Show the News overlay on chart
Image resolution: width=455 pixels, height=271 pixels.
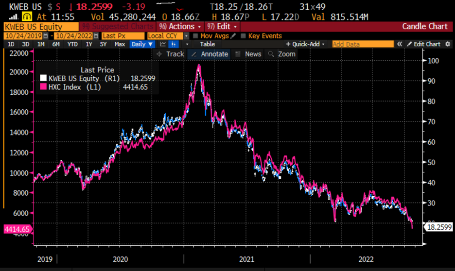click(248, 54)
